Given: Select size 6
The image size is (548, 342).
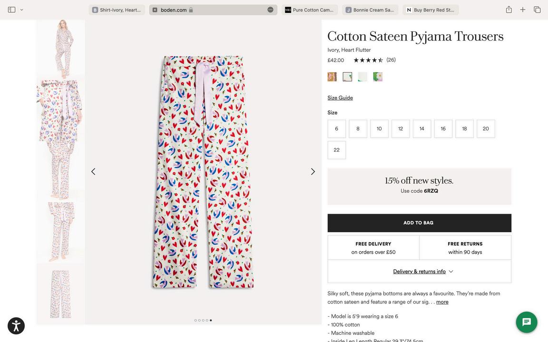Looking at the screenshot, I should tap(336, 129).
